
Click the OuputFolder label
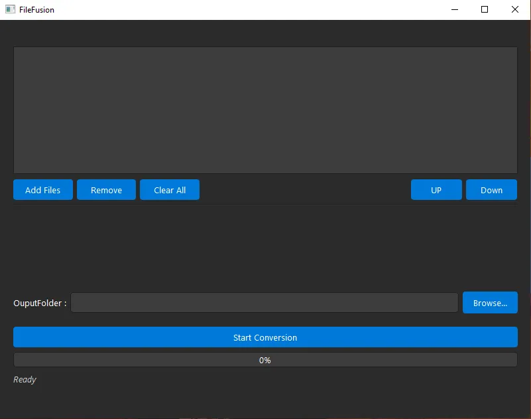[40, 303]
